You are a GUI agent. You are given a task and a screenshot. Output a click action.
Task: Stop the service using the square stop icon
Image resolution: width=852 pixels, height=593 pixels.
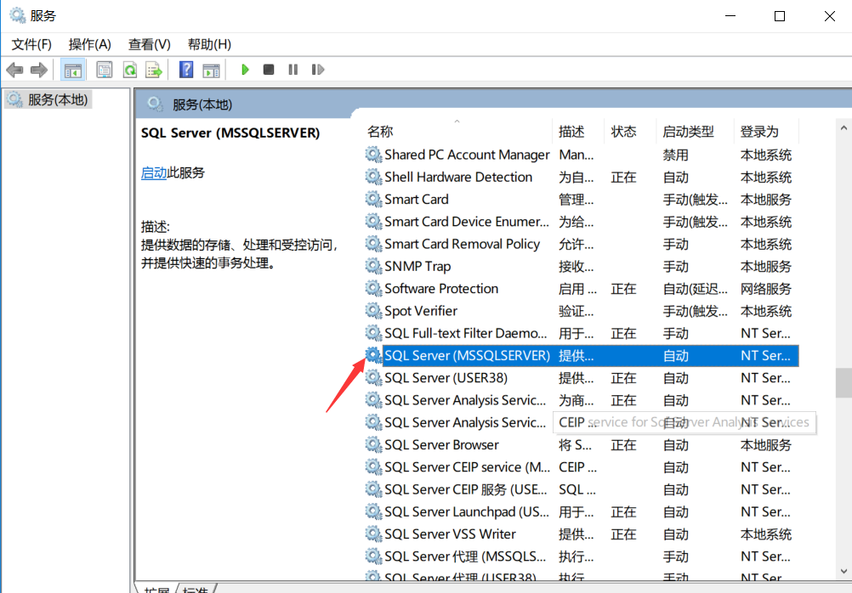(x=269, y=70)
